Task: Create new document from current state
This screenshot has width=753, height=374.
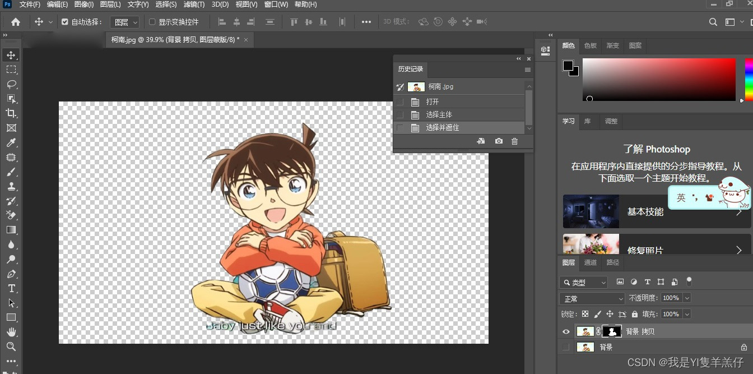Action: point(481,141)
